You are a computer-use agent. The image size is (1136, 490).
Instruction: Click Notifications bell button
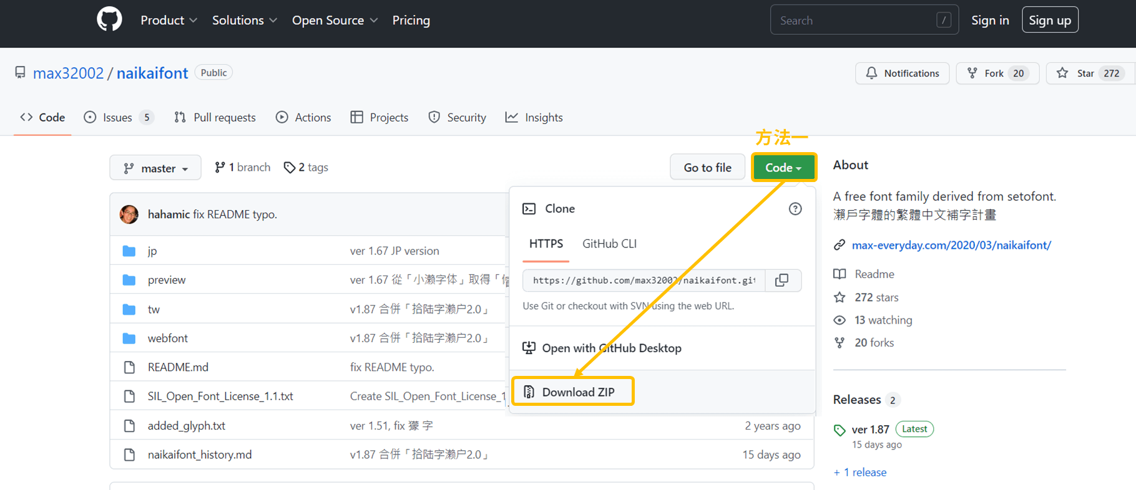pyautogui.click(x=902, y=73)
